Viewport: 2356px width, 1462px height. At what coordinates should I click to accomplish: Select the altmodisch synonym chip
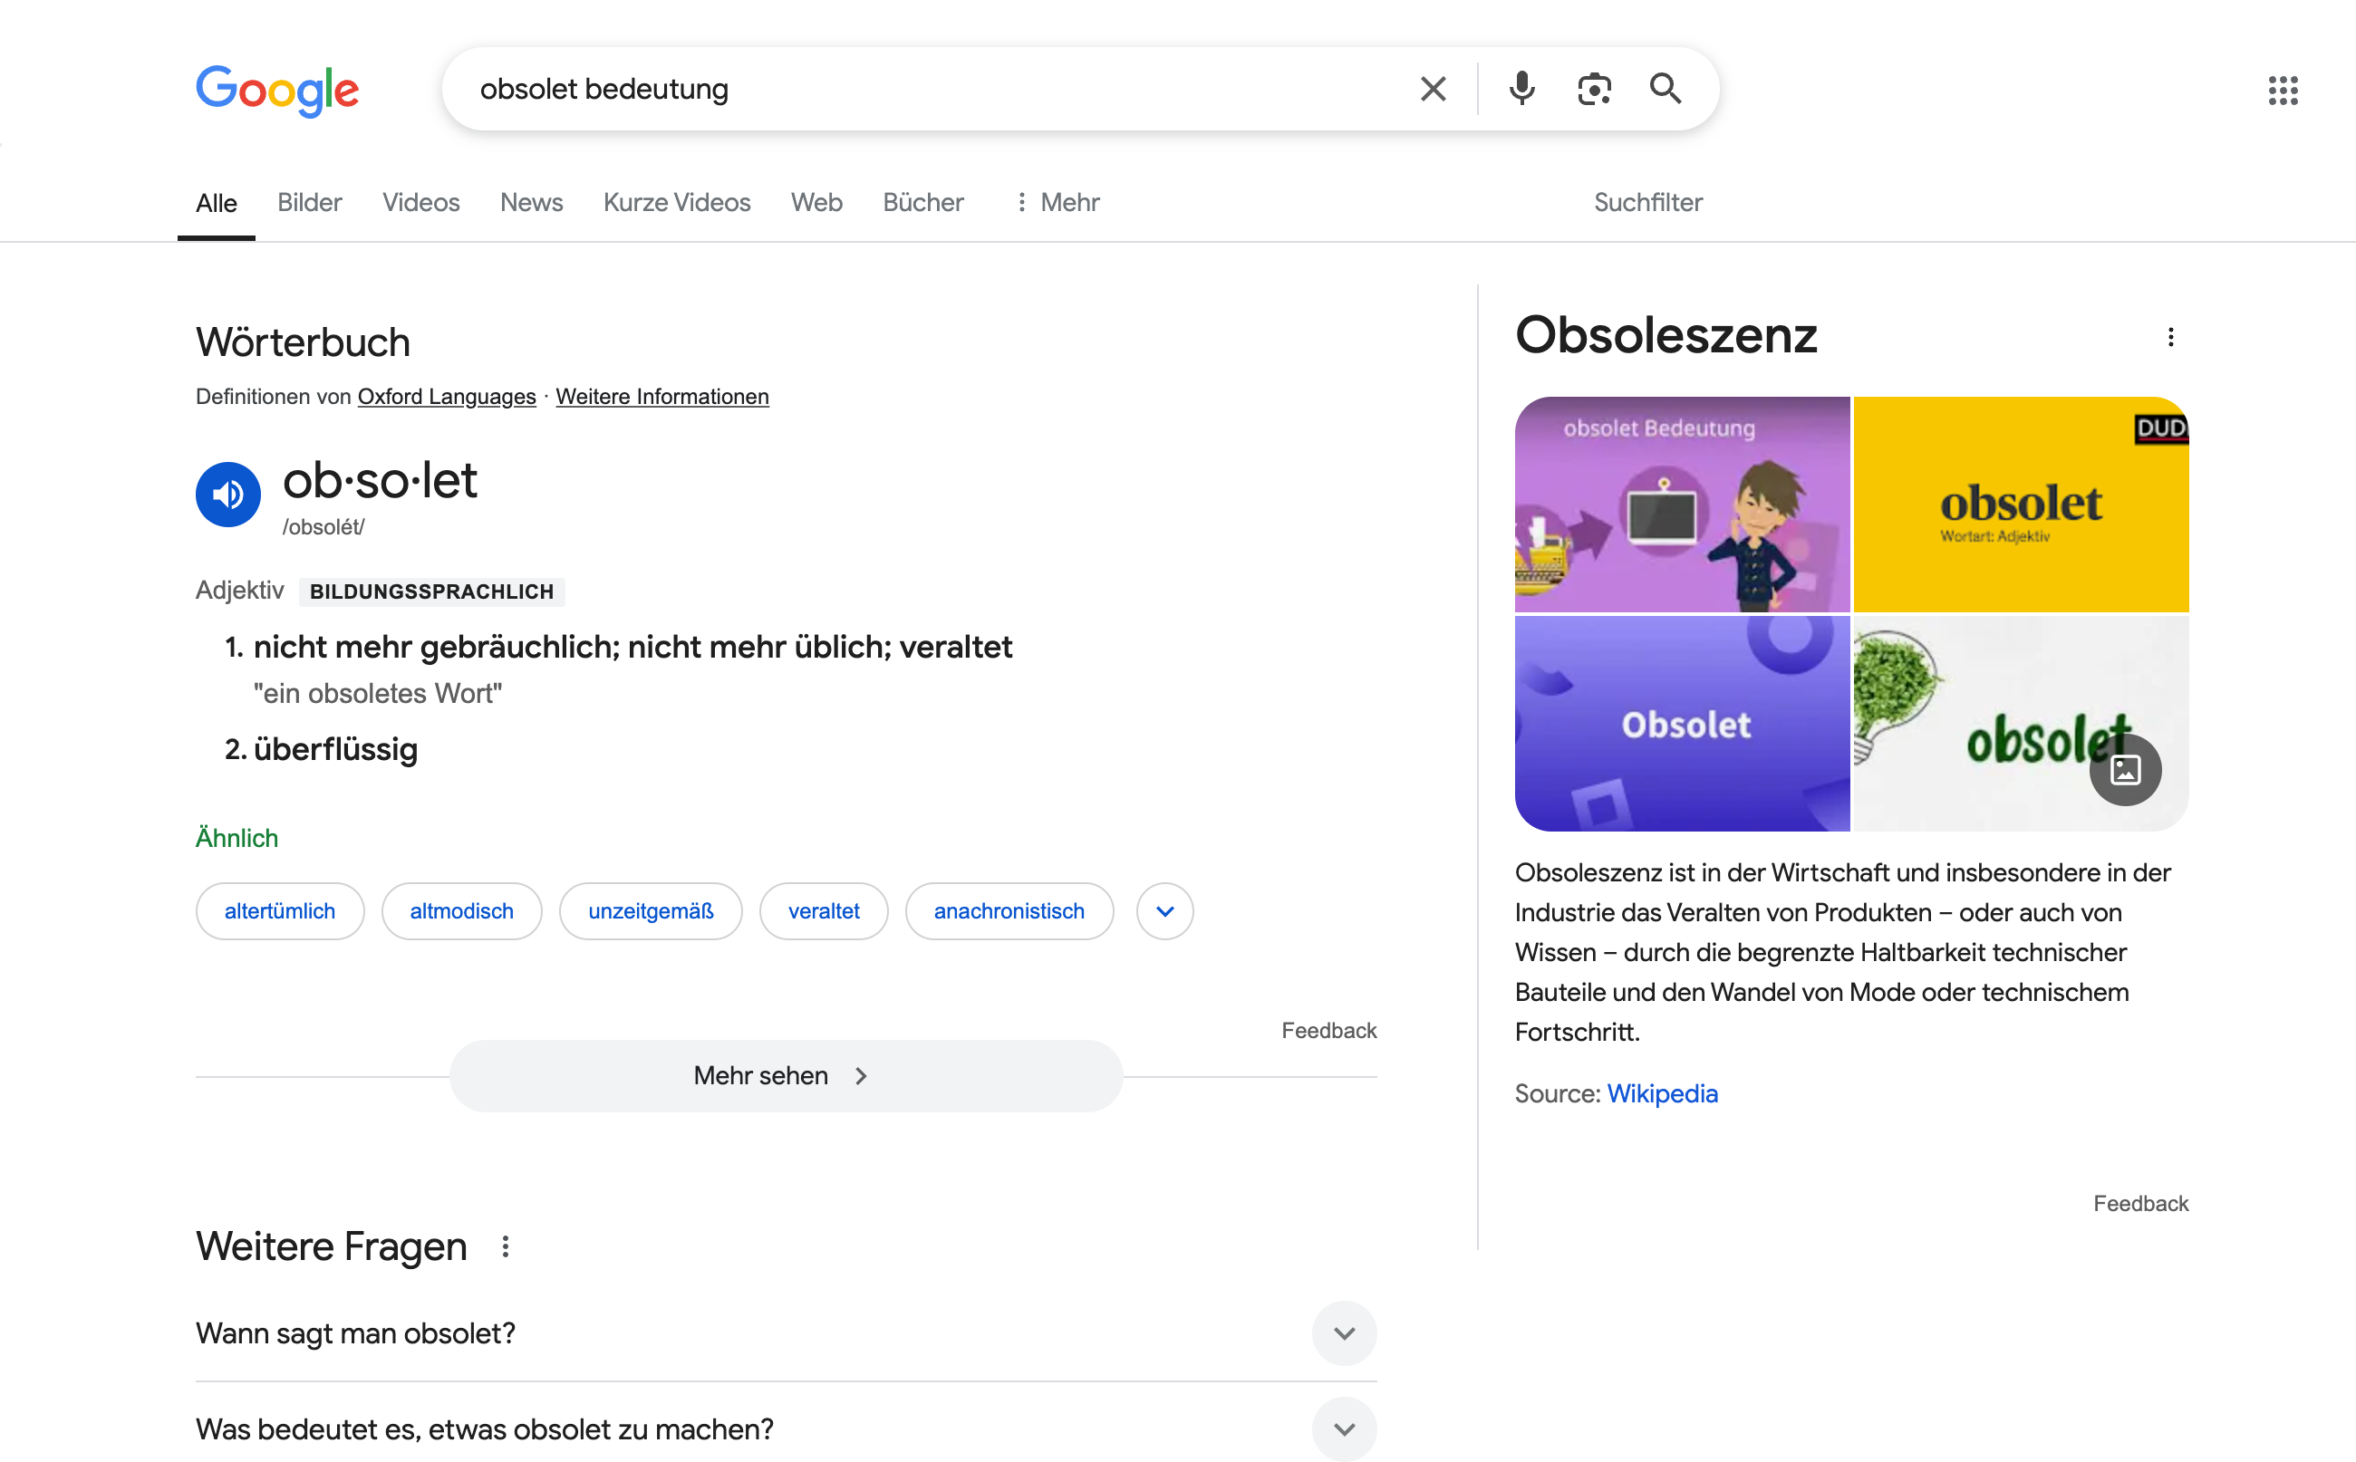pyautogui.click(x=461, y=911)
